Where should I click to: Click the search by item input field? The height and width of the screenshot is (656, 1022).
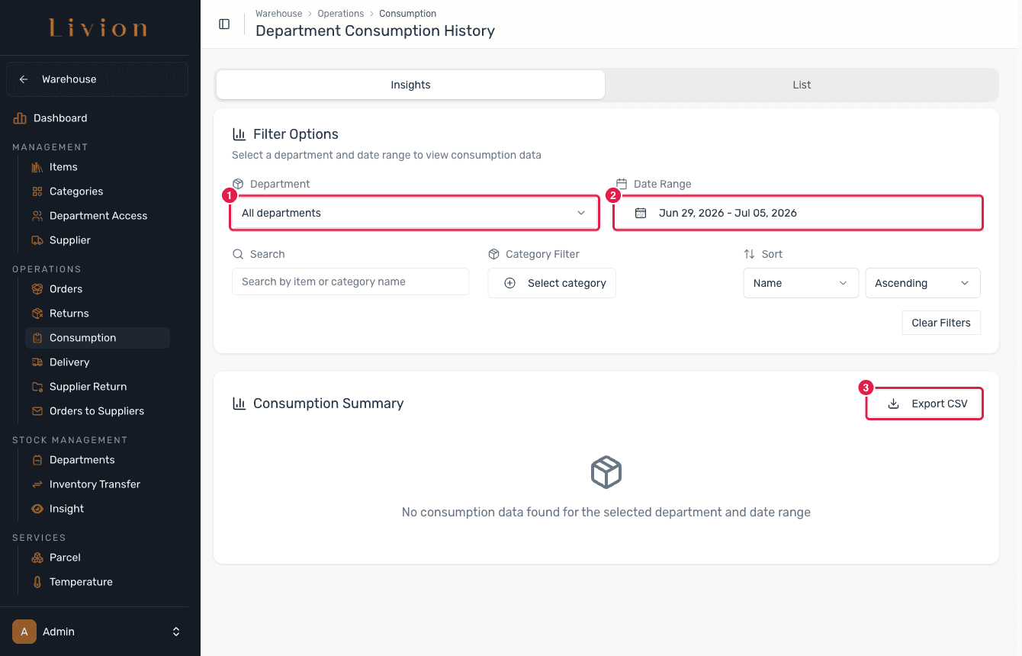tap(351, 281)
